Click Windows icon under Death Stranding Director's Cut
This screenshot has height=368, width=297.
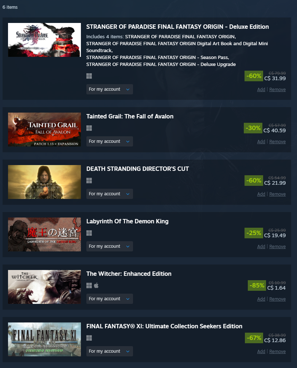pos(89,180)
